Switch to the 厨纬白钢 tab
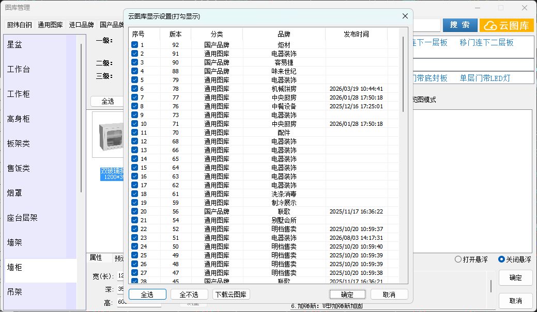This screenshot has height=312, width=537. click(x=20, y=25)
